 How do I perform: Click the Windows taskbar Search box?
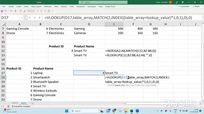pos(84,111)
